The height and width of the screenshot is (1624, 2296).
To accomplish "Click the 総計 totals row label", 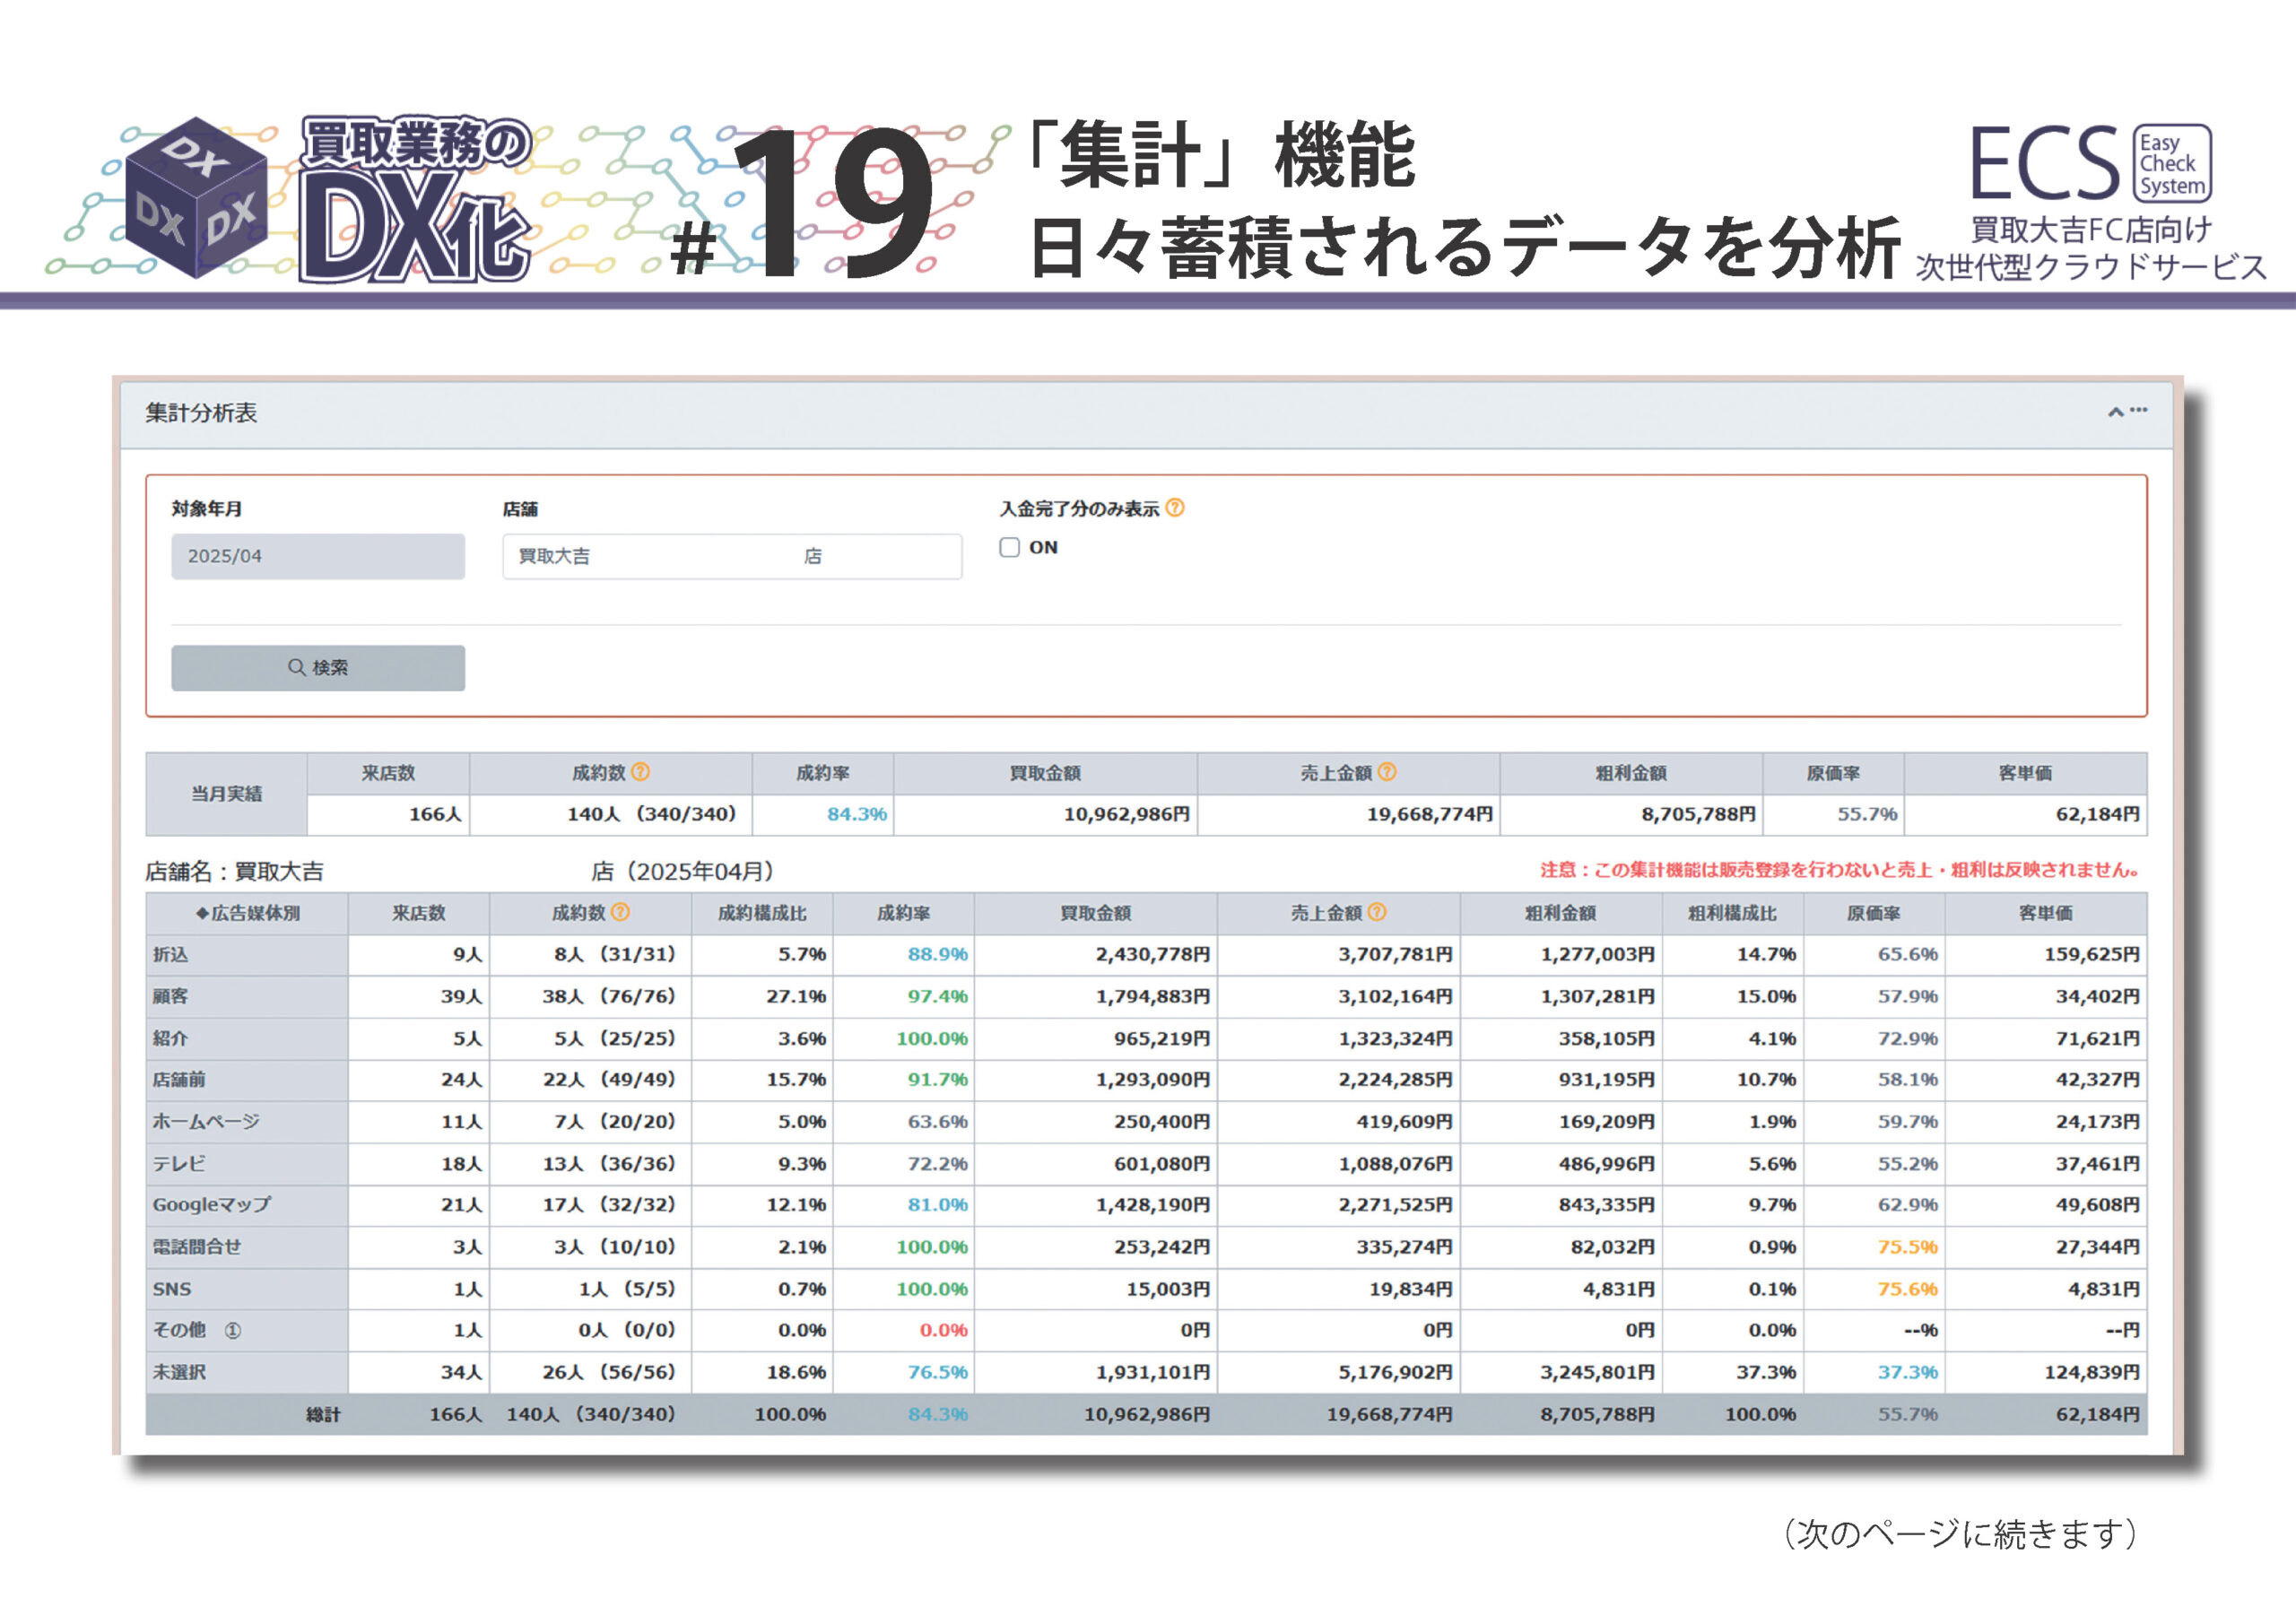I will point(322,1414).
